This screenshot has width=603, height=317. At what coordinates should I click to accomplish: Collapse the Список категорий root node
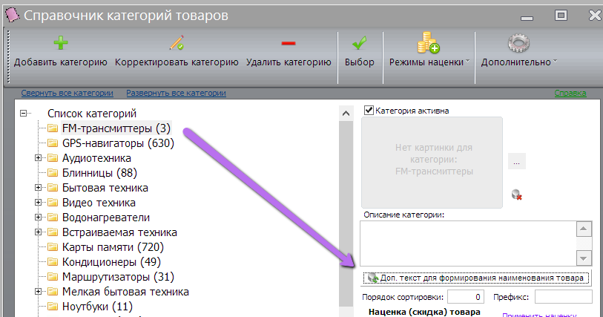[x=24, y=113]
